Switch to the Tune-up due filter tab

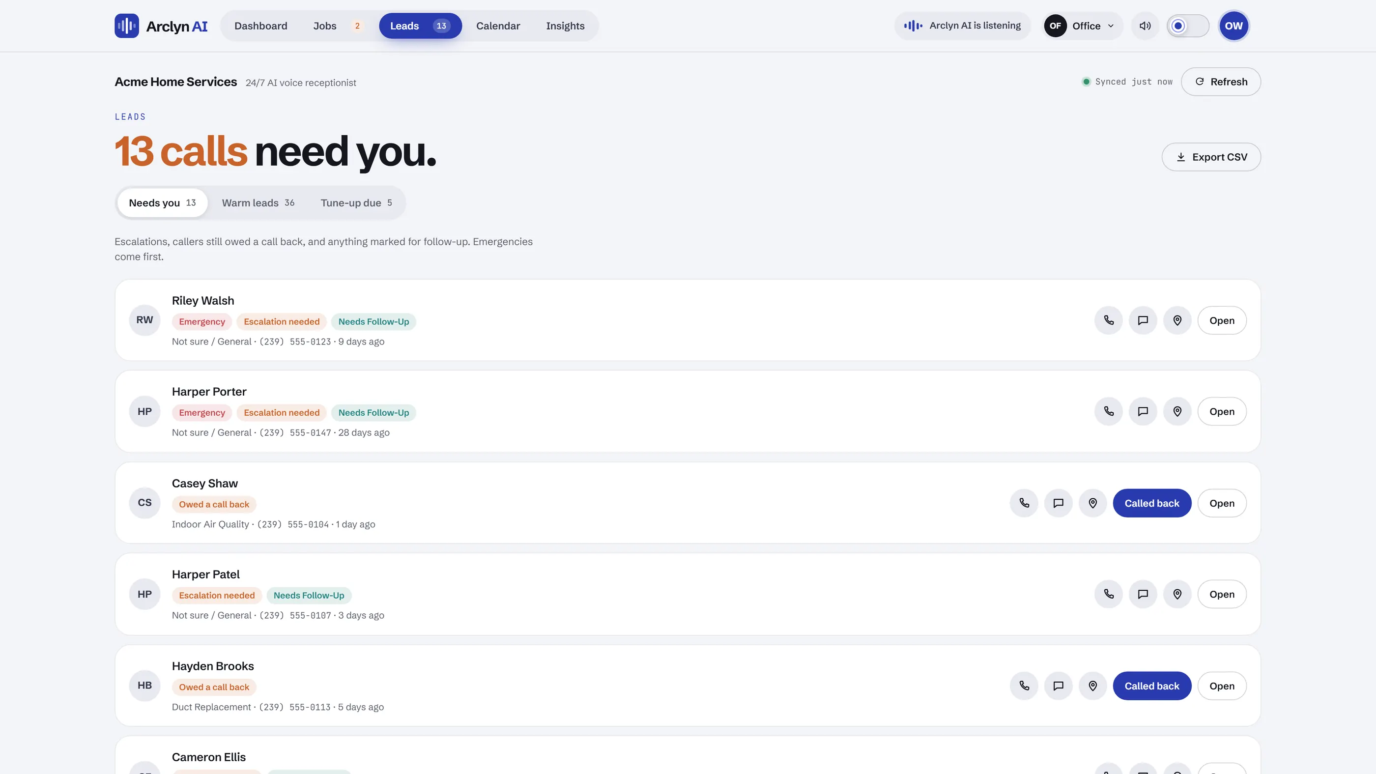coord(356,203)
